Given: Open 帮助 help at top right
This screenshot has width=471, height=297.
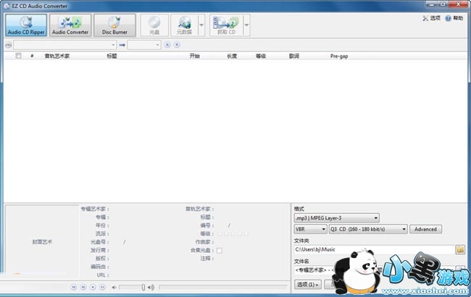Looking at the screenshot, I should 454,18.
